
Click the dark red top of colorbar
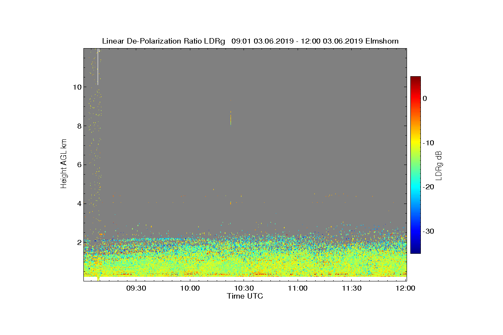415,79
